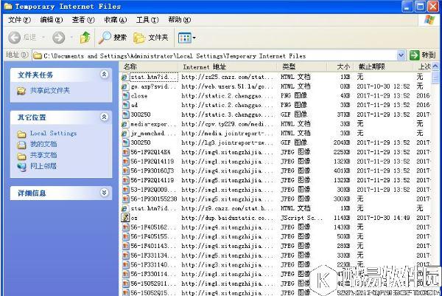Screen dimensions: 442x296
Task: Click the Go (转到) button
Action: point(423,55)
